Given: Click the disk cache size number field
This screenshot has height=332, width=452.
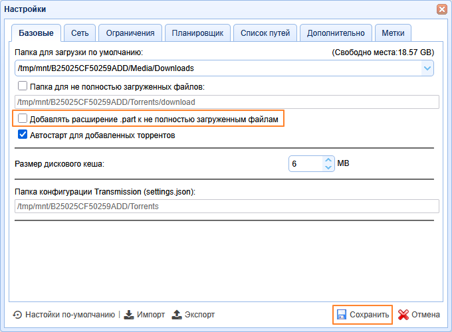Looking at the screenshot, I should point(304,163).
